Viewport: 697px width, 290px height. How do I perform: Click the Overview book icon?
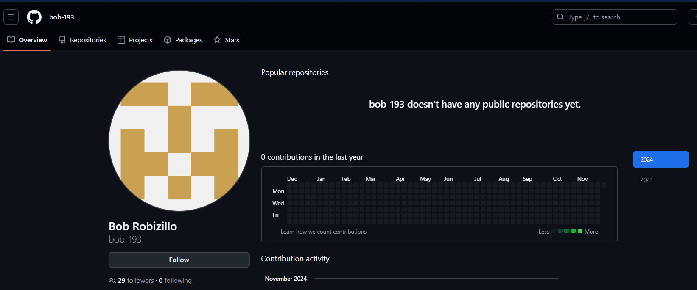(11, 40)
